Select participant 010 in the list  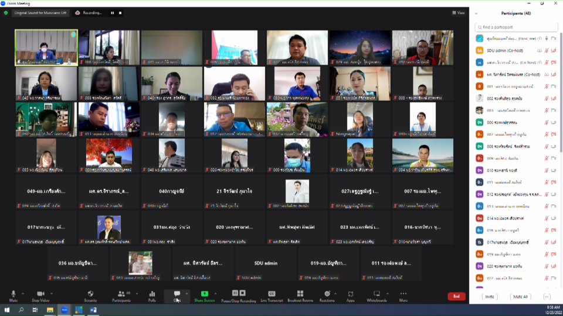pyautogui.click(x=516, y=170)
